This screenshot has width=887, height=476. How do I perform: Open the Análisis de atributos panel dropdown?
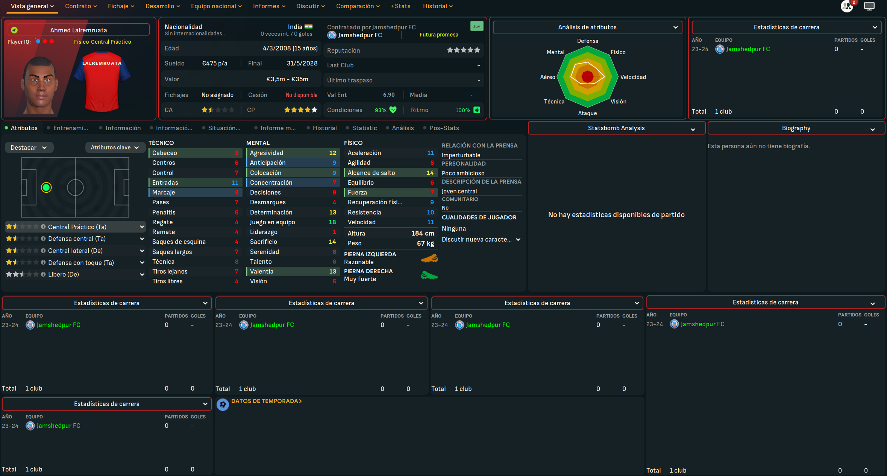pyautogui.click(x=588, y=27)
